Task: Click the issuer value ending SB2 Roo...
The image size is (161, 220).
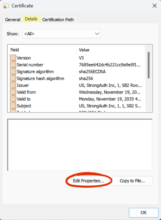Action: [110, 85]
